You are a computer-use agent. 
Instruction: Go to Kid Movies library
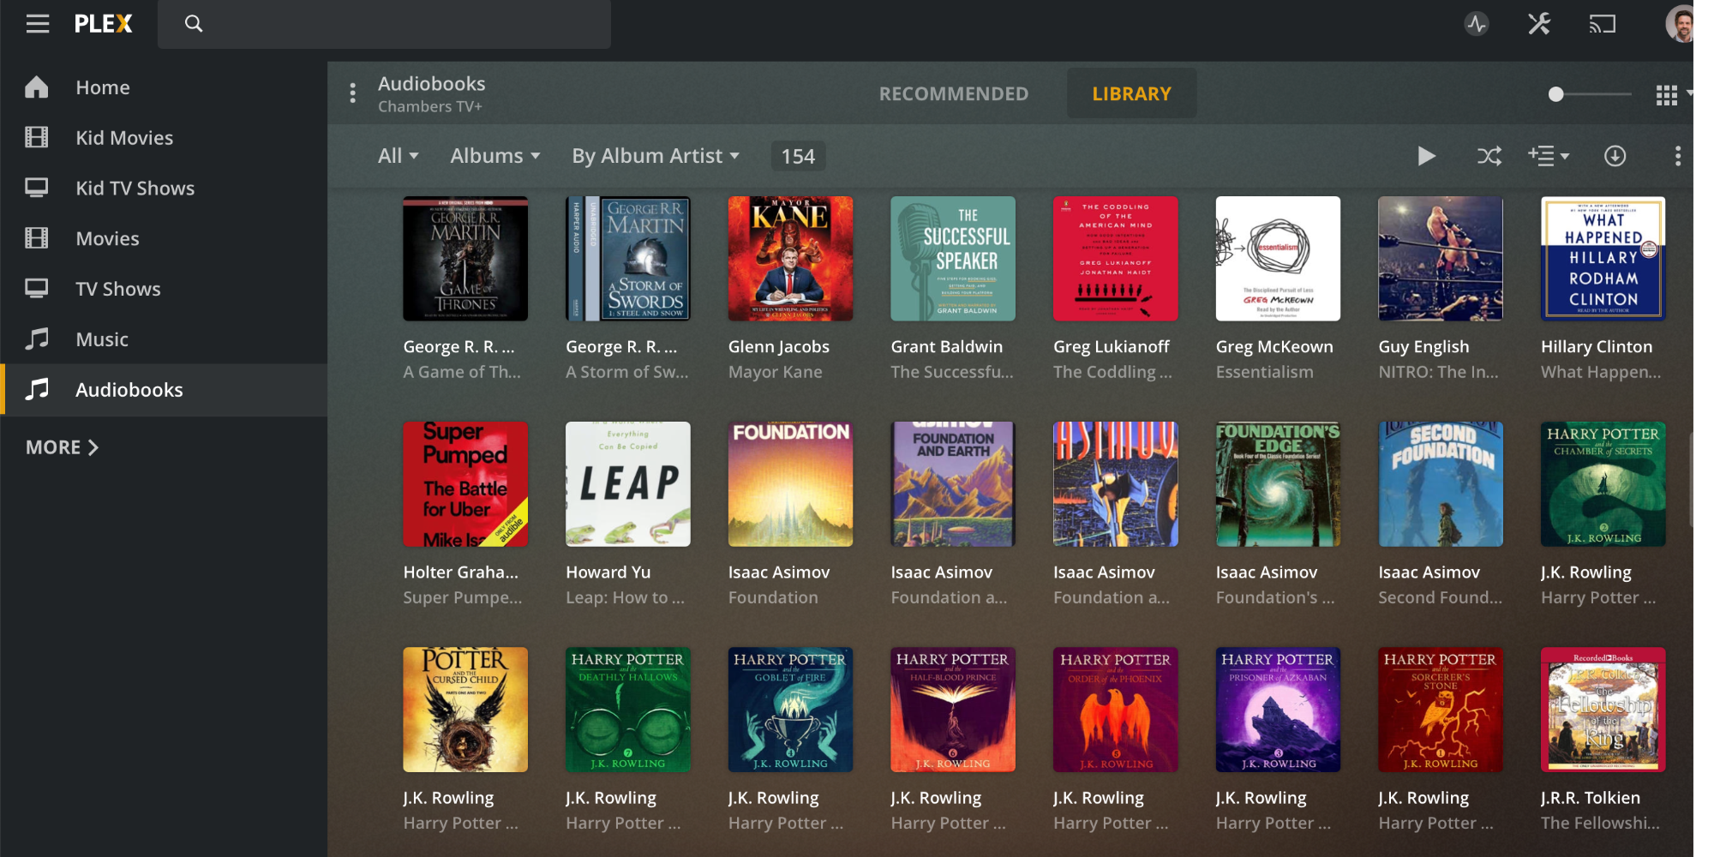click(x=124, y=137)
